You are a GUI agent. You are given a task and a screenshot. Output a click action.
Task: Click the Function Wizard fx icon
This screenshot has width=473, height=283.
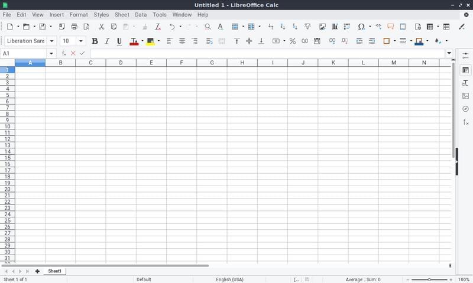pos(64,53)
